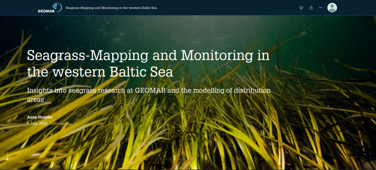
Task: Click the story title text in the header bar
Action: click(111, 8)
